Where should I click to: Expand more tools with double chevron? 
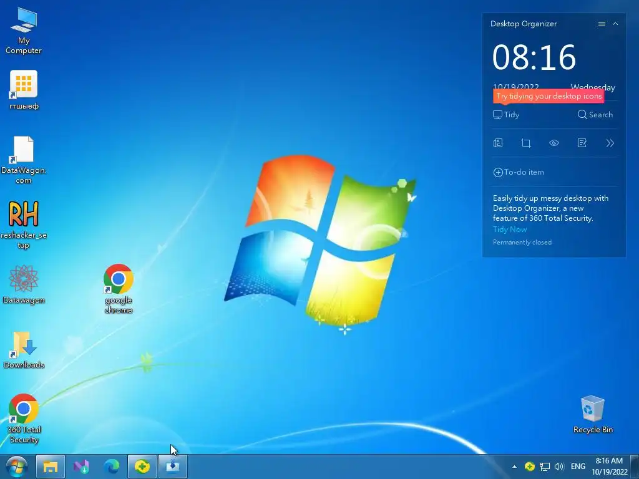pyautogui.click(x=610, y=143)
